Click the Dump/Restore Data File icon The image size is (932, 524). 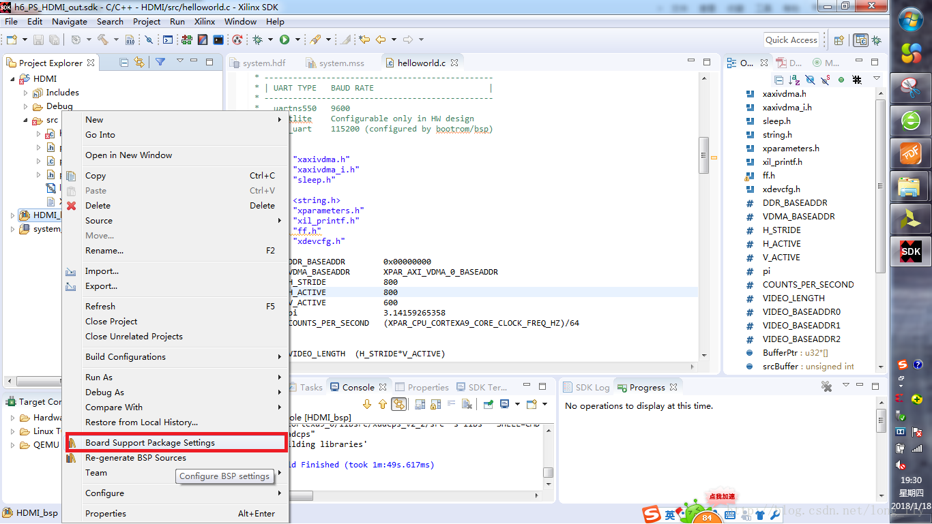pos(130,40)
